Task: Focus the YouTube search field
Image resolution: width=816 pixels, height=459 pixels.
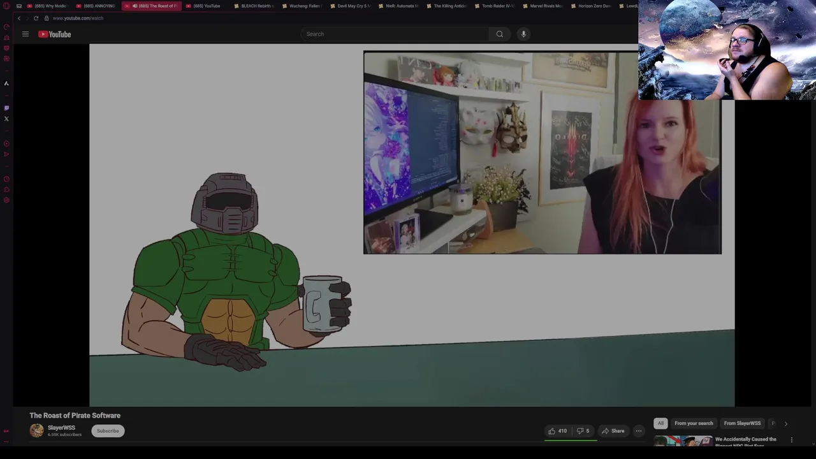Action: 395,34
